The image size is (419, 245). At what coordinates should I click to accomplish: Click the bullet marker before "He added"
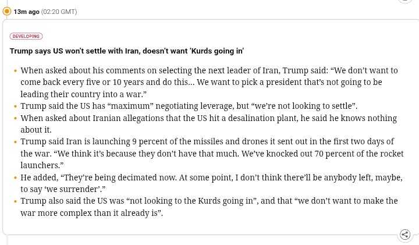15,177
